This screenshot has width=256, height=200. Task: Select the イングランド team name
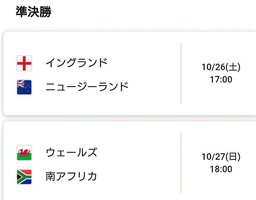(77, 63)
